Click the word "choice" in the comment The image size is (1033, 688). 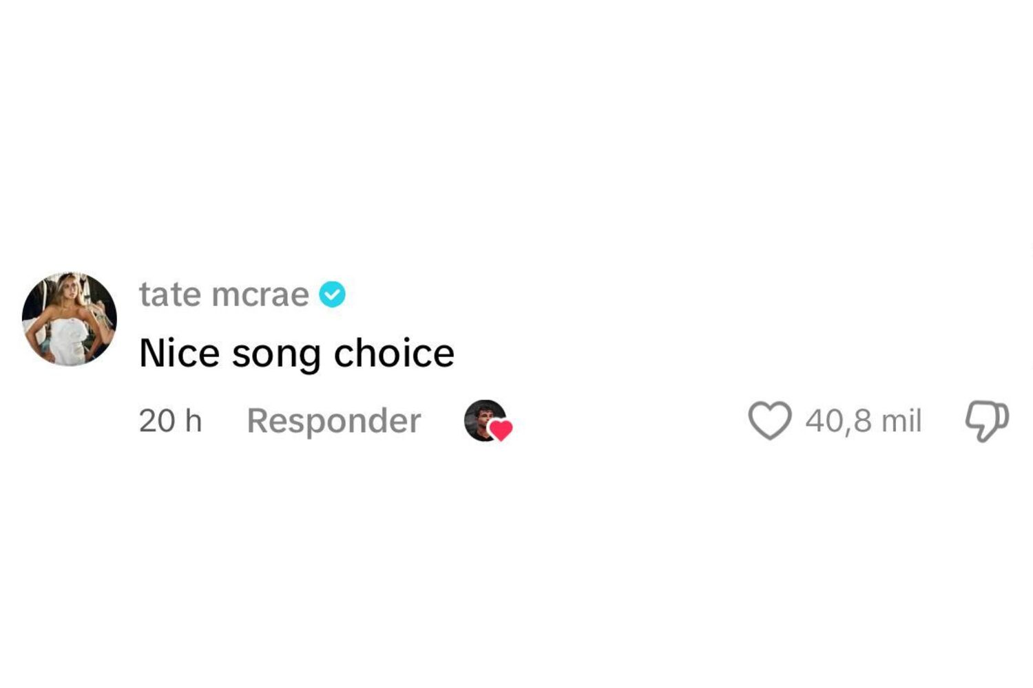pos(394,353)
